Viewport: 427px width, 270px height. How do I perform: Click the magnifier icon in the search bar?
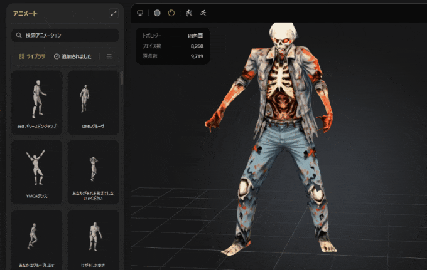point(21,36)
